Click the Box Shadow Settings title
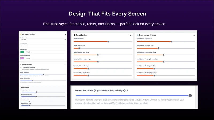 pos(28,34)
